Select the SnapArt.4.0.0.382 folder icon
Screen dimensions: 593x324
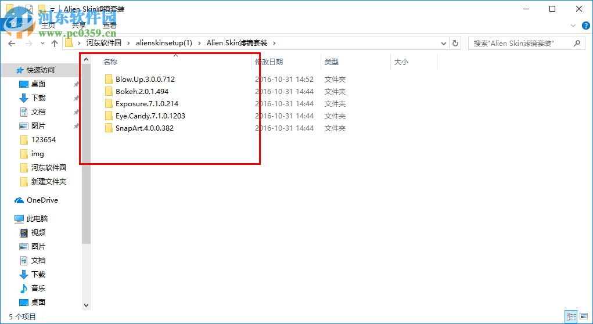click(x=109, y=128)
